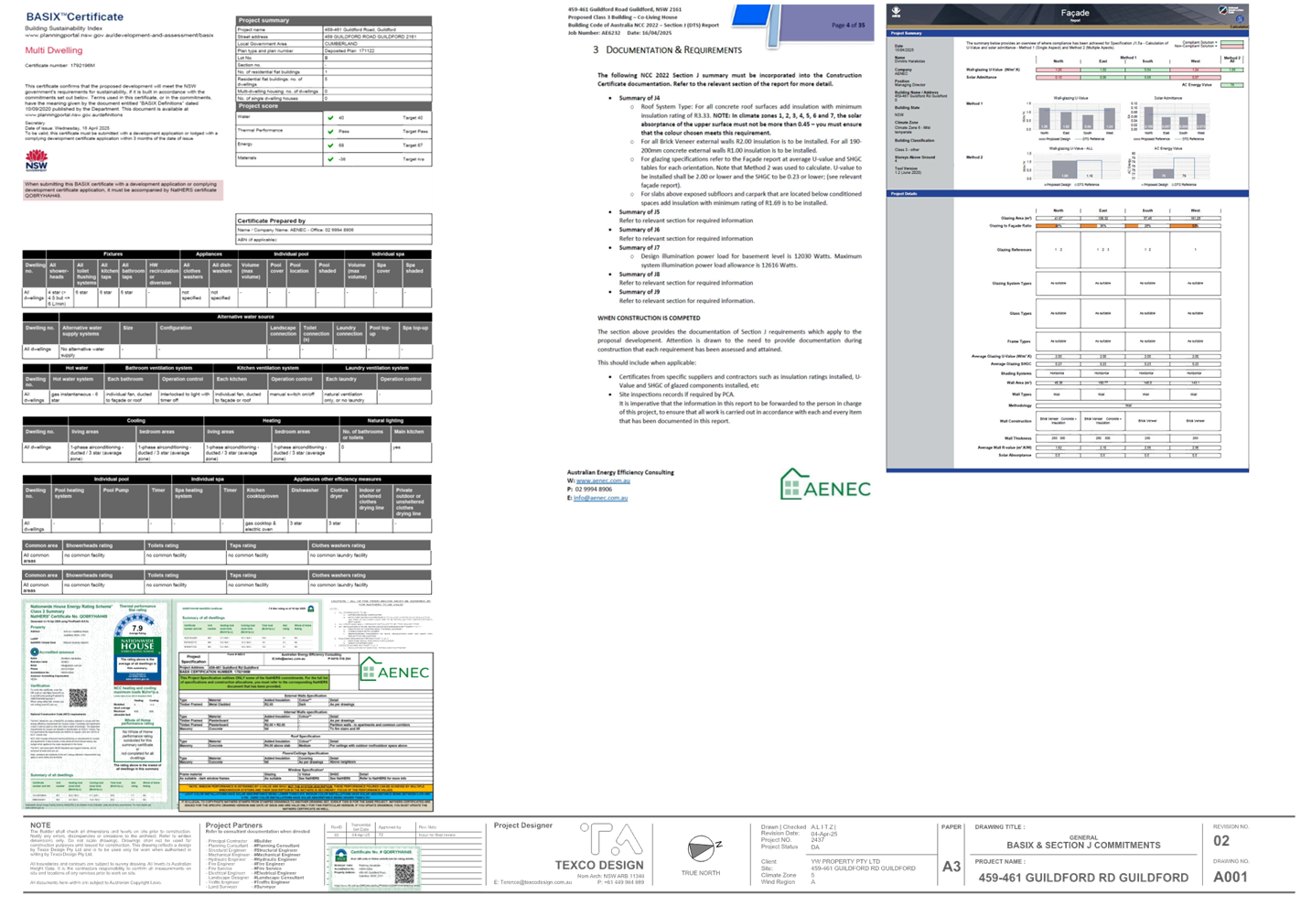This screenshot has width=1301, height=906.
Task: Click the north point compass symbol in the title block
Action: point(702,850)
